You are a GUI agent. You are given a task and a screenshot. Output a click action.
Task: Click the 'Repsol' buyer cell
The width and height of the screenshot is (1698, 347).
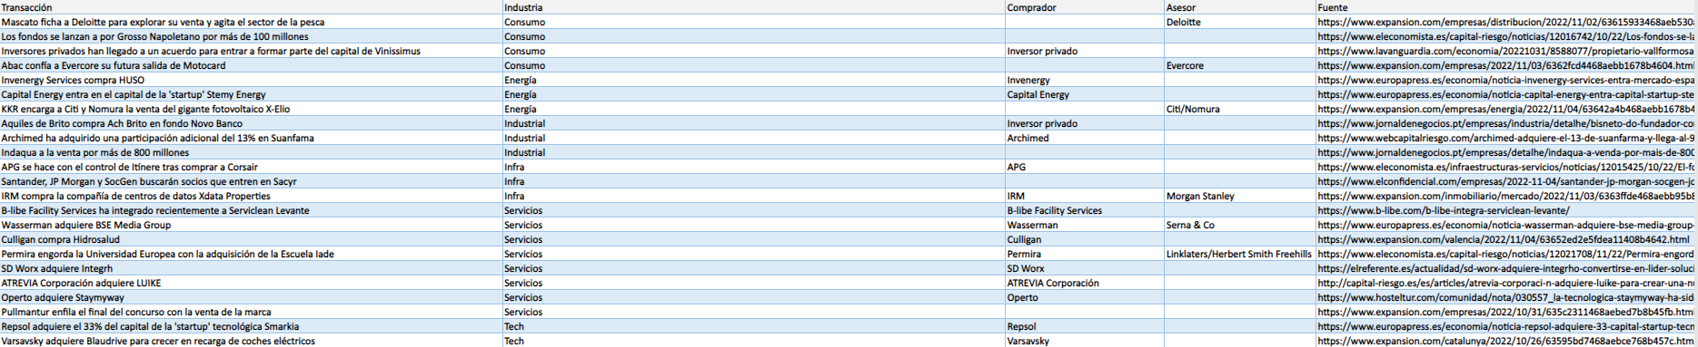pyautogui.click(x=1085, y=326)
